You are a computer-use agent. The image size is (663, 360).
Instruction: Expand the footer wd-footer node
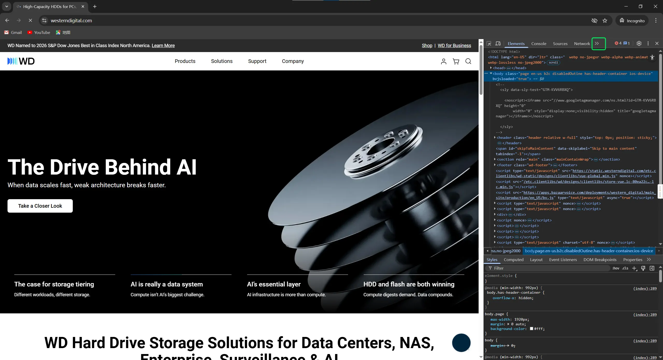point(495,165)
